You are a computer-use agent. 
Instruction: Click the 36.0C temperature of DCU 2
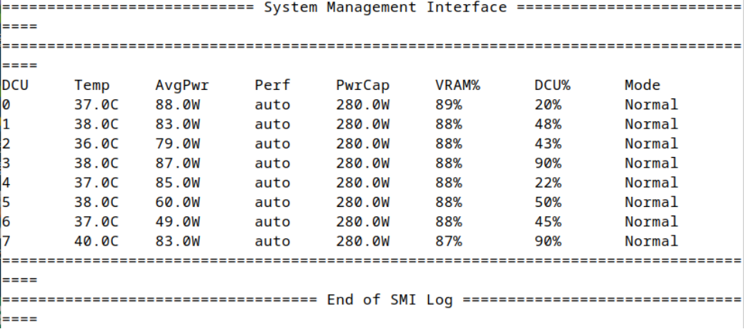pyautogui.click(x=96, y=143)
